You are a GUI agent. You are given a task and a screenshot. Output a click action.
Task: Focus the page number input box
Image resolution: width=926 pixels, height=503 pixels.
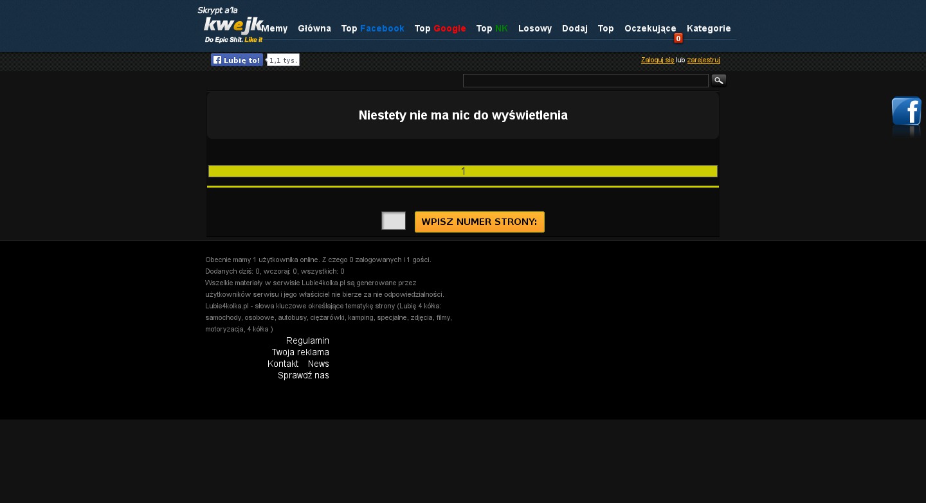394,221
